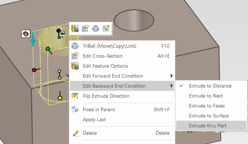The height and width of the screenshot is (144, 248).
Task: Select the checked Extrude to Distance option
Action: [x=210, y=86]
